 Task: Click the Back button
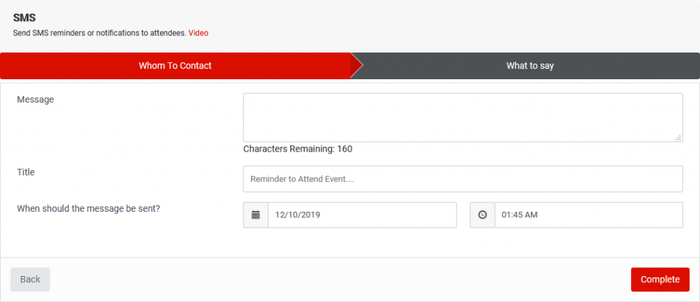click(x=30, y=279)
